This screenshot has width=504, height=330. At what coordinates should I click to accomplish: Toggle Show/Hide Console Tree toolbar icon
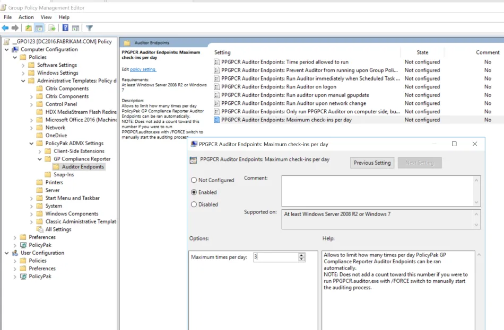39,28
